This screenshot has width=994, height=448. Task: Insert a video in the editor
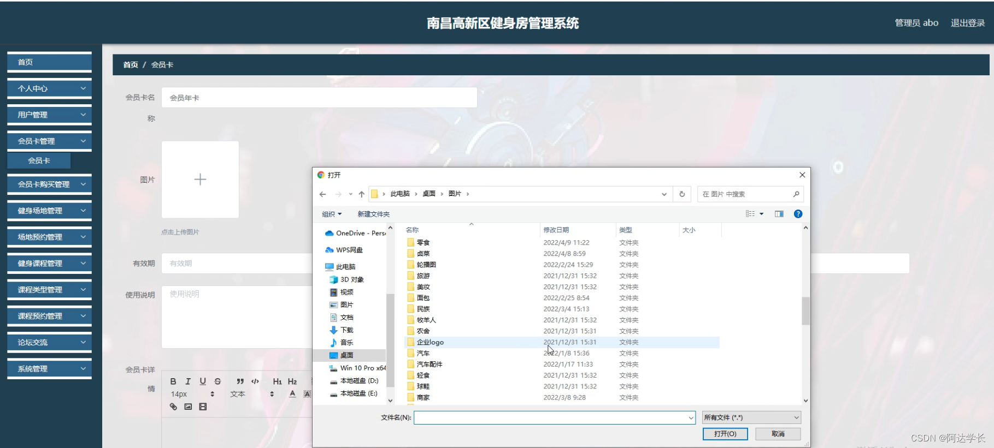pos(203,407)
